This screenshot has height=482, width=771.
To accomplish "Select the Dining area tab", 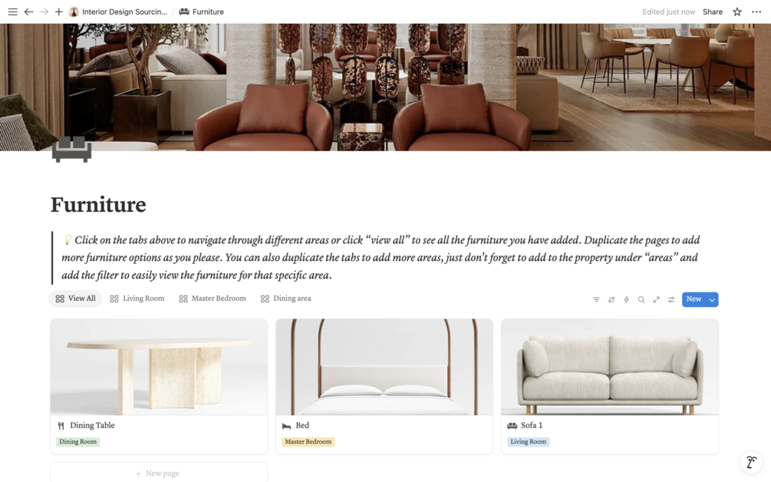I will point(285,299).
